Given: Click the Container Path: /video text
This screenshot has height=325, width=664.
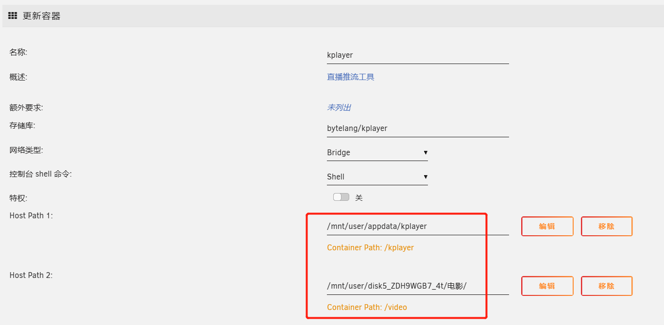Looking at the screenshot, I should click(x=367, y=308).
